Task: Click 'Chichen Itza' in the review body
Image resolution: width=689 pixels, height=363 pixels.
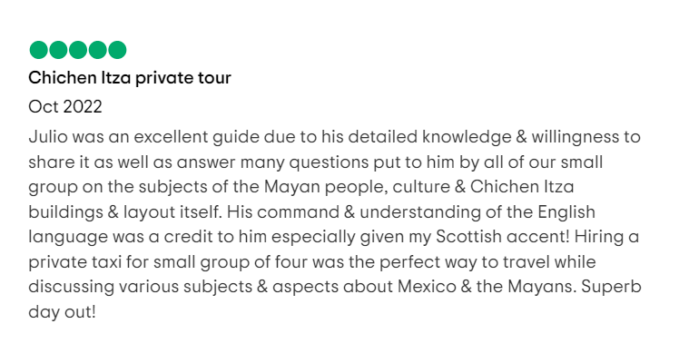Action: pyautogui.click(x=522, y=187)
